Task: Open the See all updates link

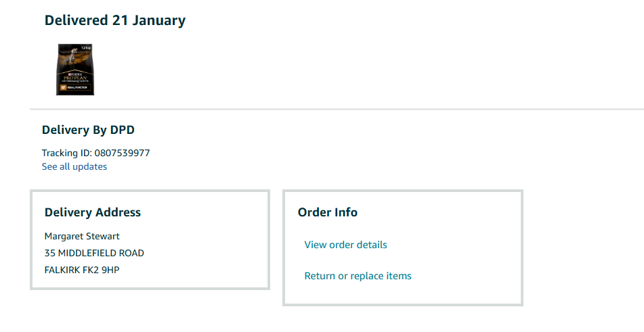Action: (74, 166)
